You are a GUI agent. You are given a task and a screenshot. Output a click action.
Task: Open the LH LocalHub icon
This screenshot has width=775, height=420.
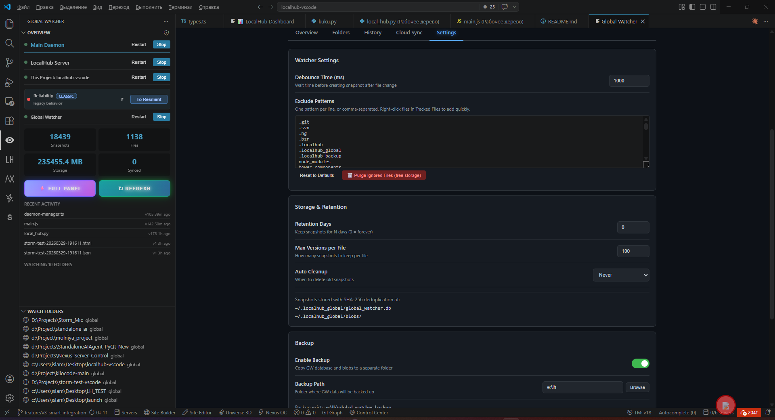pos(9,160)
